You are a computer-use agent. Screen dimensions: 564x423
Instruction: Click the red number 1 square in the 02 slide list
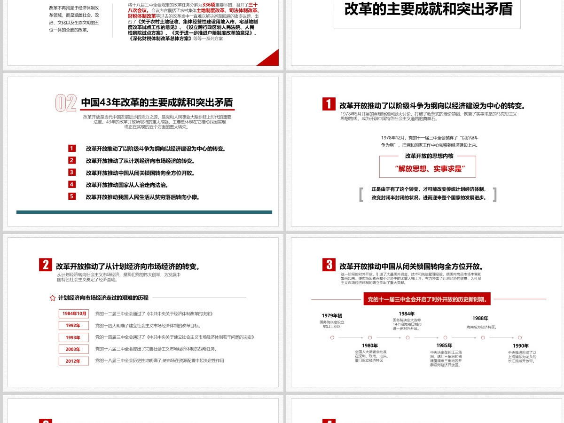pos(72,149)
